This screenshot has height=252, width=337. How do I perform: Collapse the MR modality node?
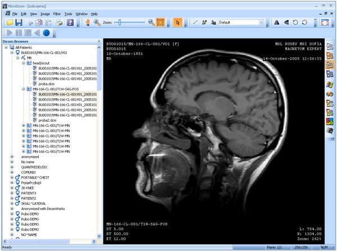pyautogui.click(x=18, y=58)
